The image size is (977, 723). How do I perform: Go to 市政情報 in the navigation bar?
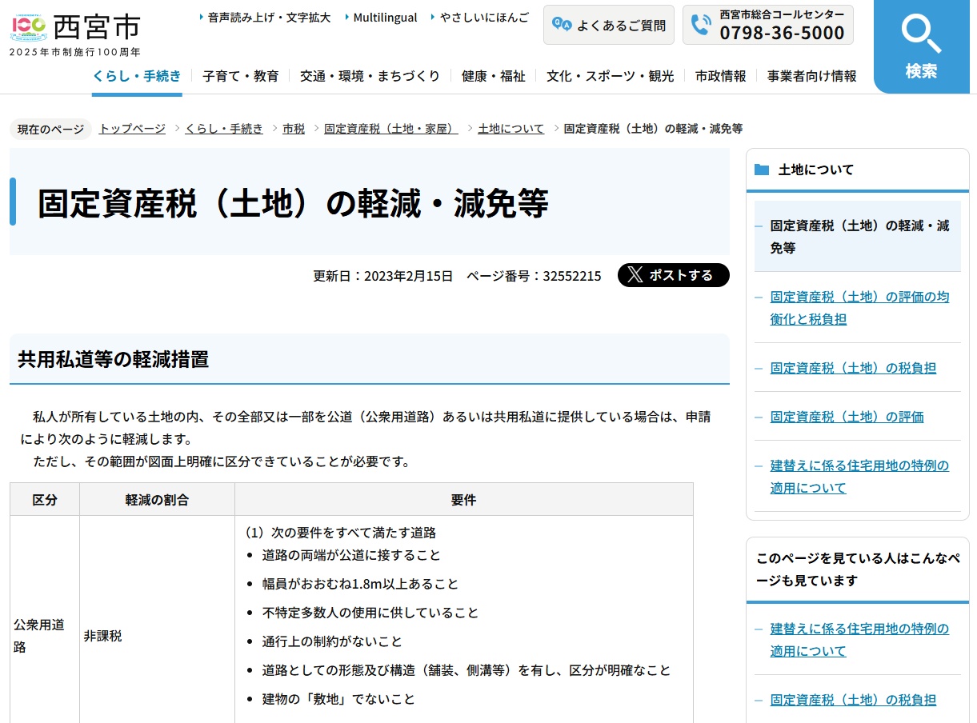pyautogui.click(x=720, y=76)
